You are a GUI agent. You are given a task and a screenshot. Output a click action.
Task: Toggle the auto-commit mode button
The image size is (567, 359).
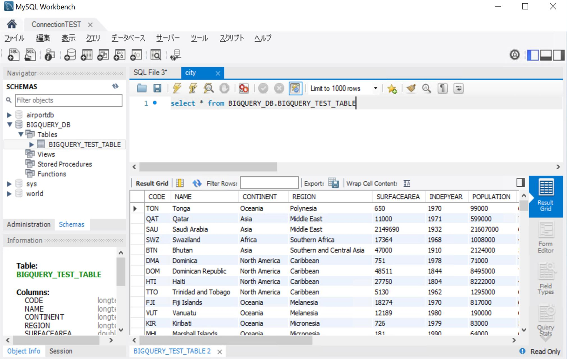click(x=295, y=89)
